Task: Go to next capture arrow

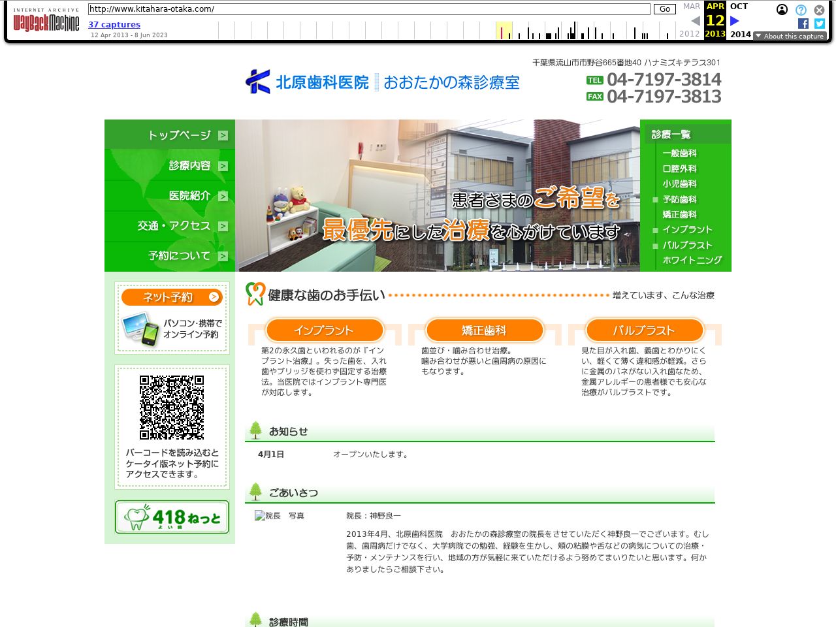Action: point(735,21)
